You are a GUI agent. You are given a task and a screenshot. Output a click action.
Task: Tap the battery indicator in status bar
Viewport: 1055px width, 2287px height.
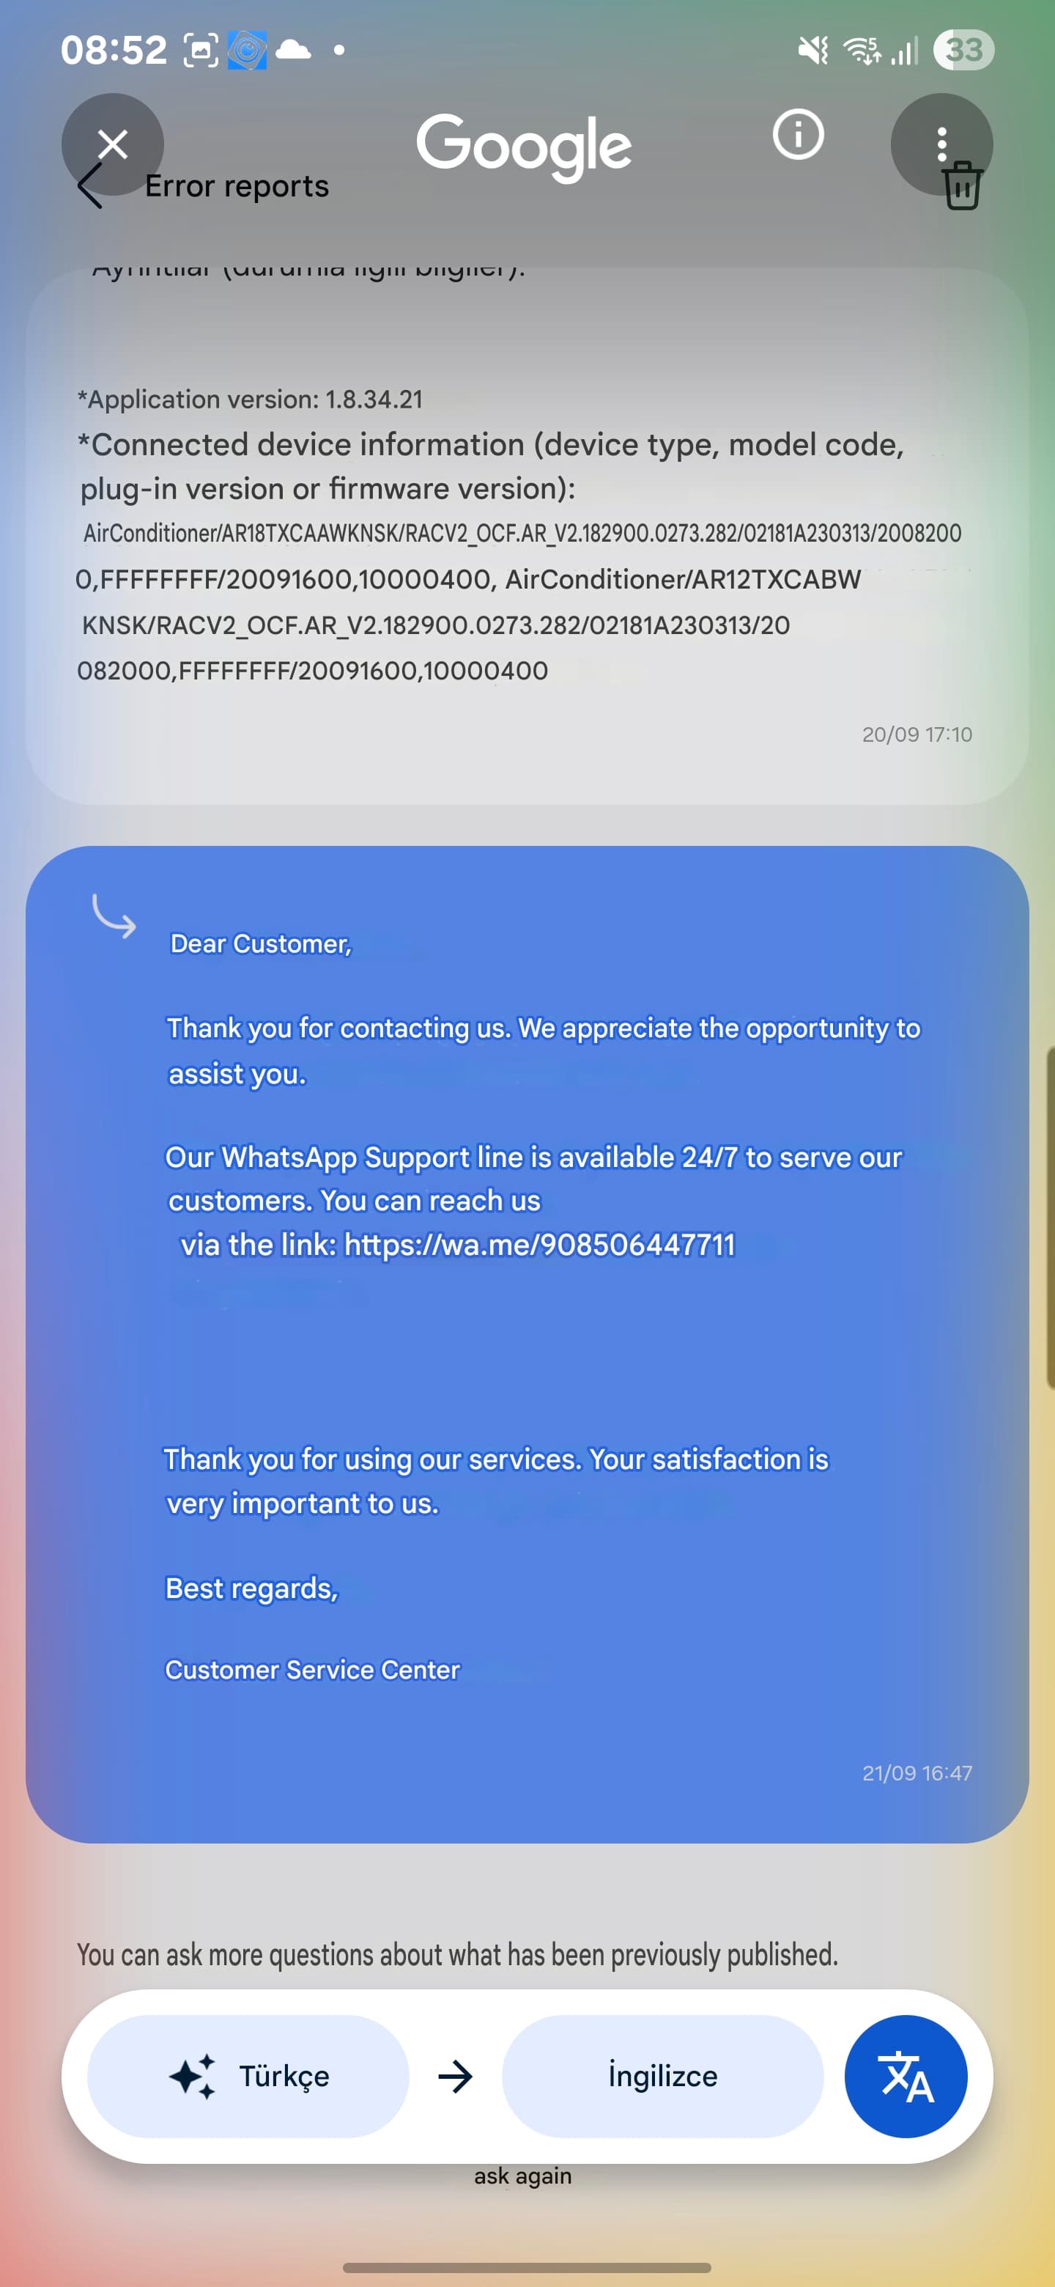[963, 50]
